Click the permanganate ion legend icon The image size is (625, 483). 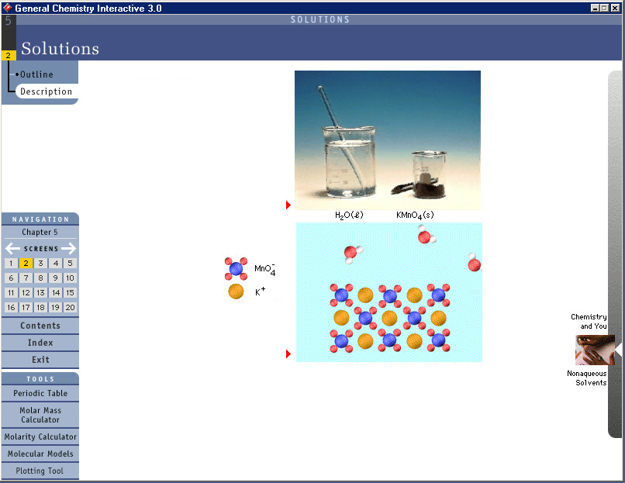point(236,270)
